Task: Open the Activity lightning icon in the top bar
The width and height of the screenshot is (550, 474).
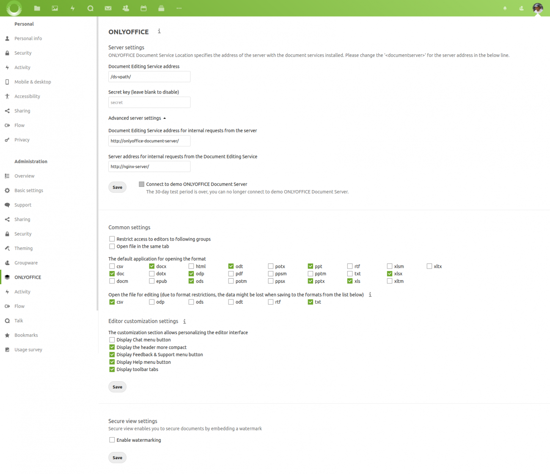Action: pyautogui.click(x=73, y=8)
